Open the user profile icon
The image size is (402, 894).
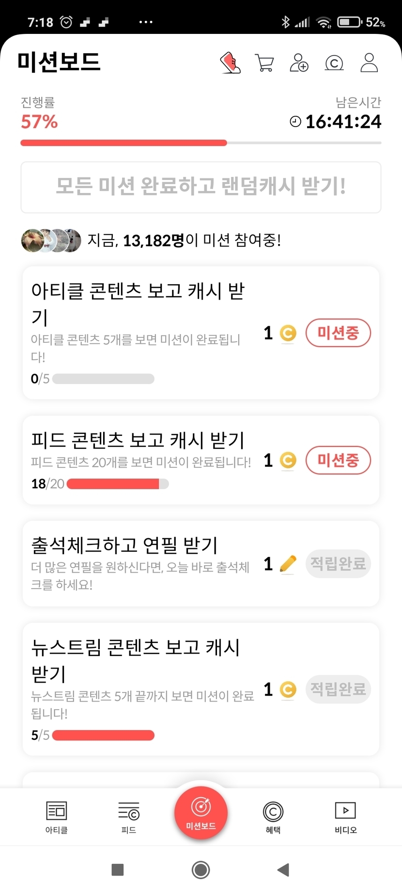point(369,63)
